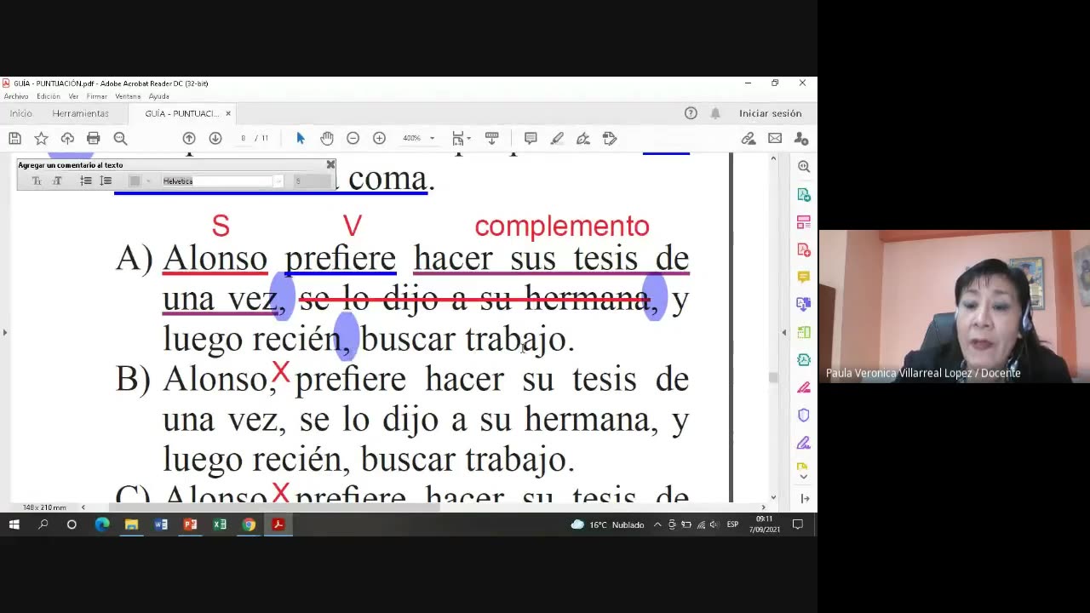Viewport: 1090px width, 613px height.
Task: Open PowerPoint from the taskbar
Action: point(190,524)
